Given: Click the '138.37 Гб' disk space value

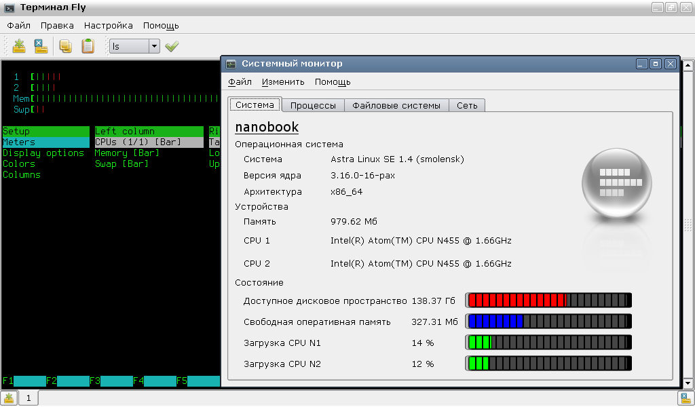Looking at the screenshot, I should click(434, 301).
